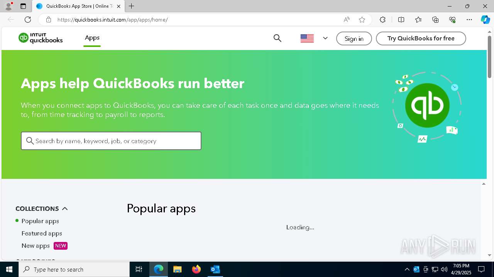Select Popular apps collection
The image size is (494, 277).
[x=40, y=221]
